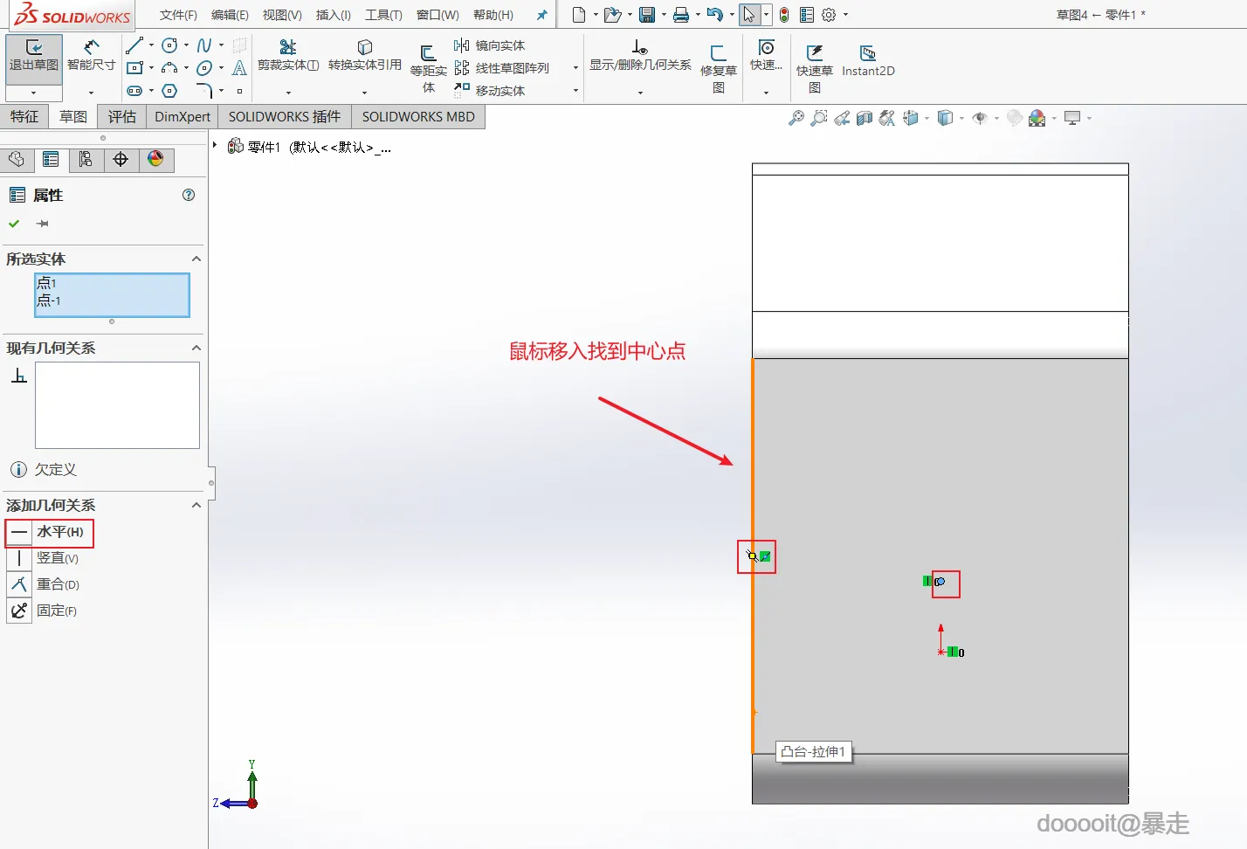Click Linear Sketch Pattern (线性草图阵列)
The height and width of the screenshot is (849, 1247).
click(x=502, y=68)
